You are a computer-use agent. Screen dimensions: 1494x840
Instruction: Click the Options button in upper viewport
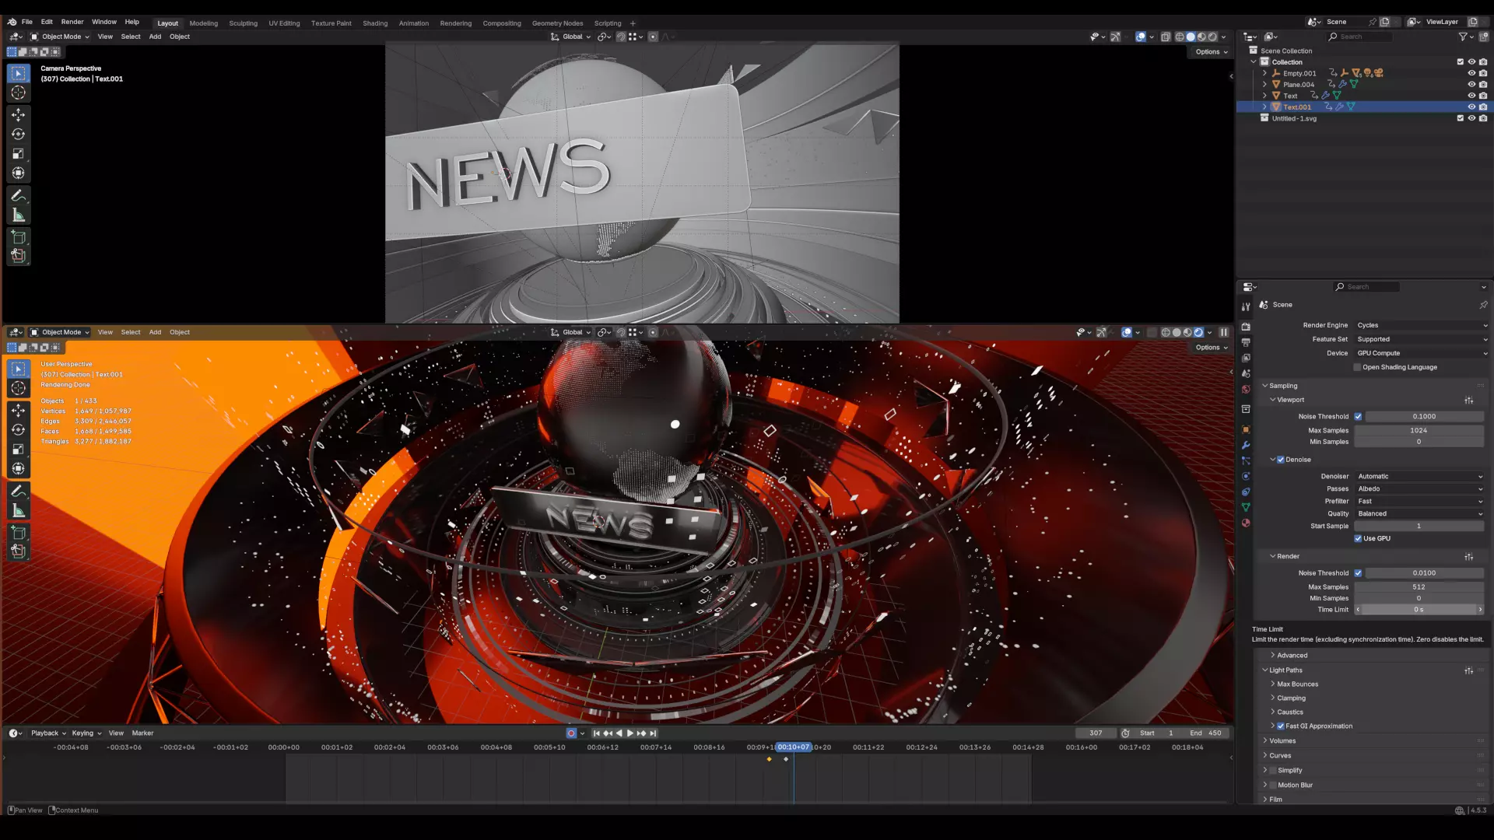(1211, 52)
